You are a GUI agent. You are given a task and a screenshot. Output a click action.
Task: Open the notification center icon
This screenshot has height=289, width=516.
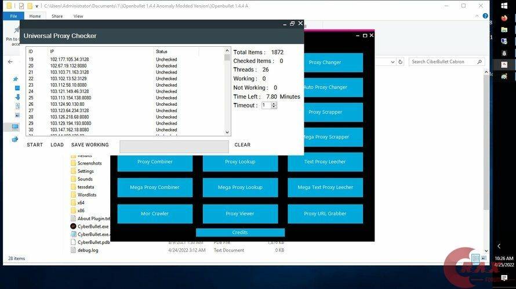tap(504, 278)
